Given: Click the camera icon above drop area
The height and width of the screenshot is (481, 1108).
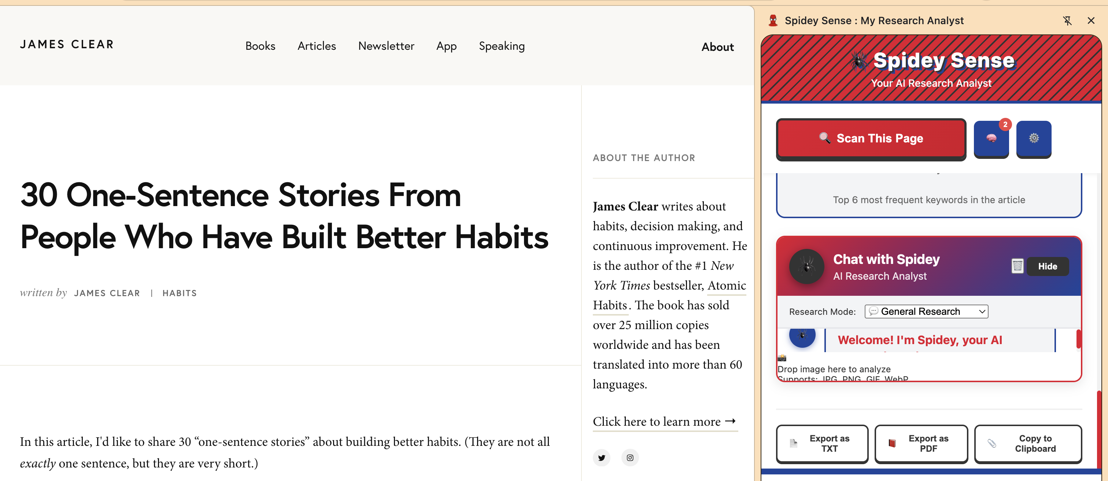Looking at the screenshot, I should [x=782, y=358].
